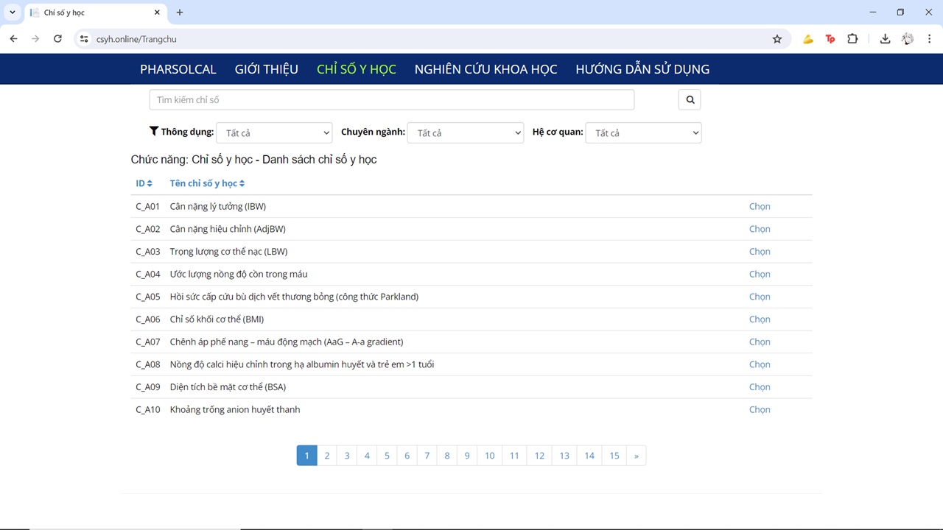Viewport: 943px width, 530px height.
Task: Click the magnifier search button
Action: tap(690, 99)
